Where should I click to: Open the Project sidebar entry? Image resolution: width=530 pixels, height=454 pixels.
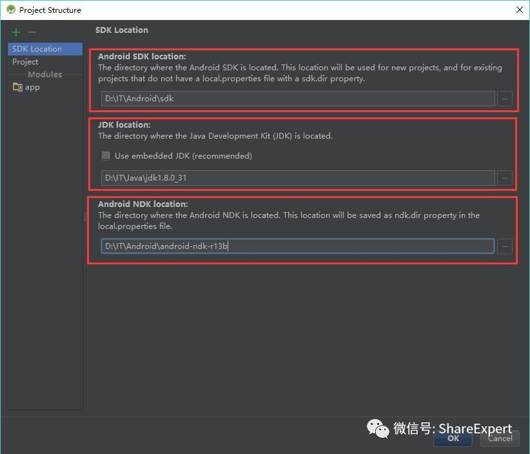[45, 61]
